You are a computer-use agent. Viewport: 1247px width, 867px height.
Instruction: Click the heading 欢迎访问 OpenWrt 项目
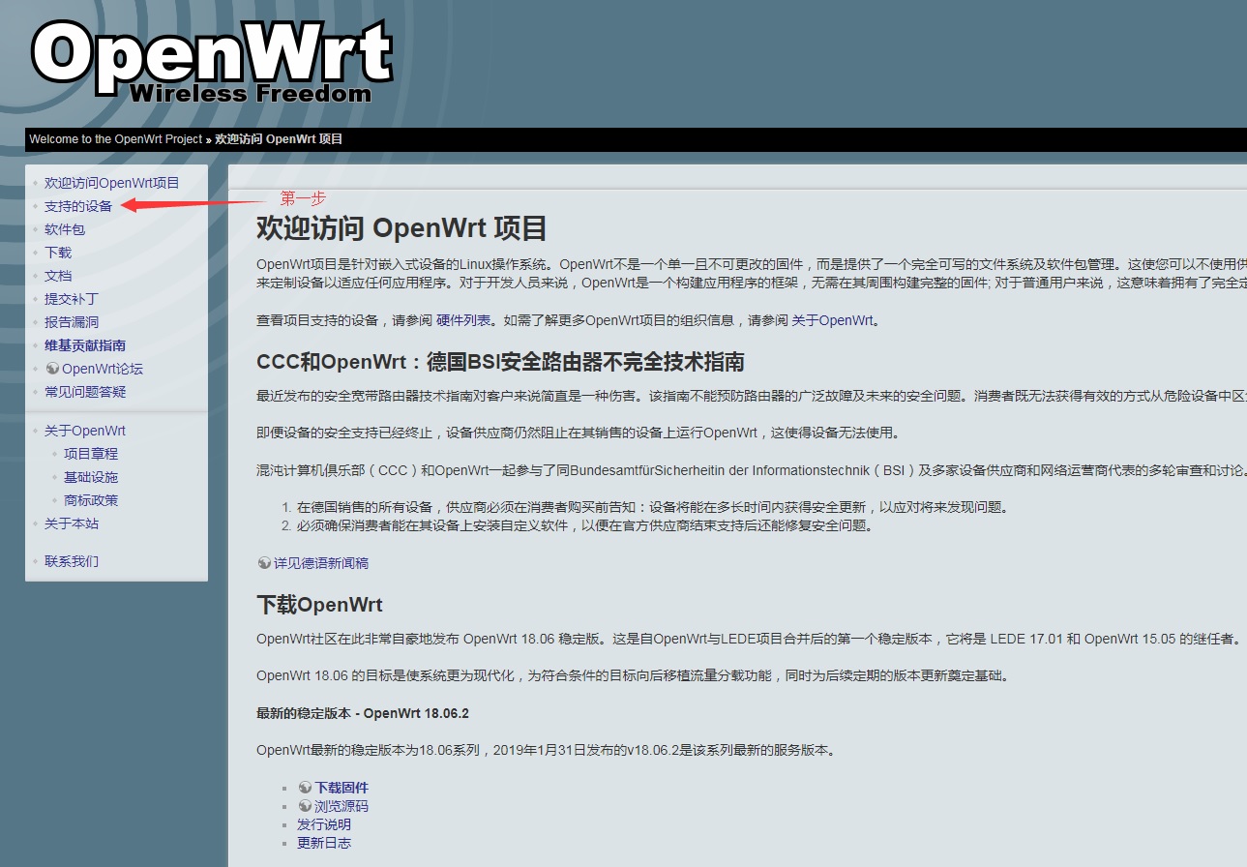[x=401, y=228]
